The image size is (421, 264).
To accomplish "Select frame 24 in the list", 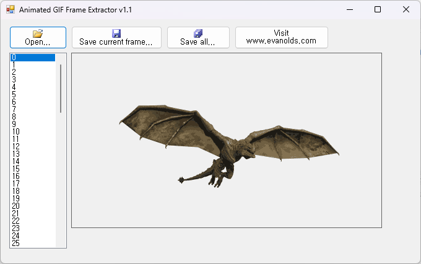I will 33,236.
